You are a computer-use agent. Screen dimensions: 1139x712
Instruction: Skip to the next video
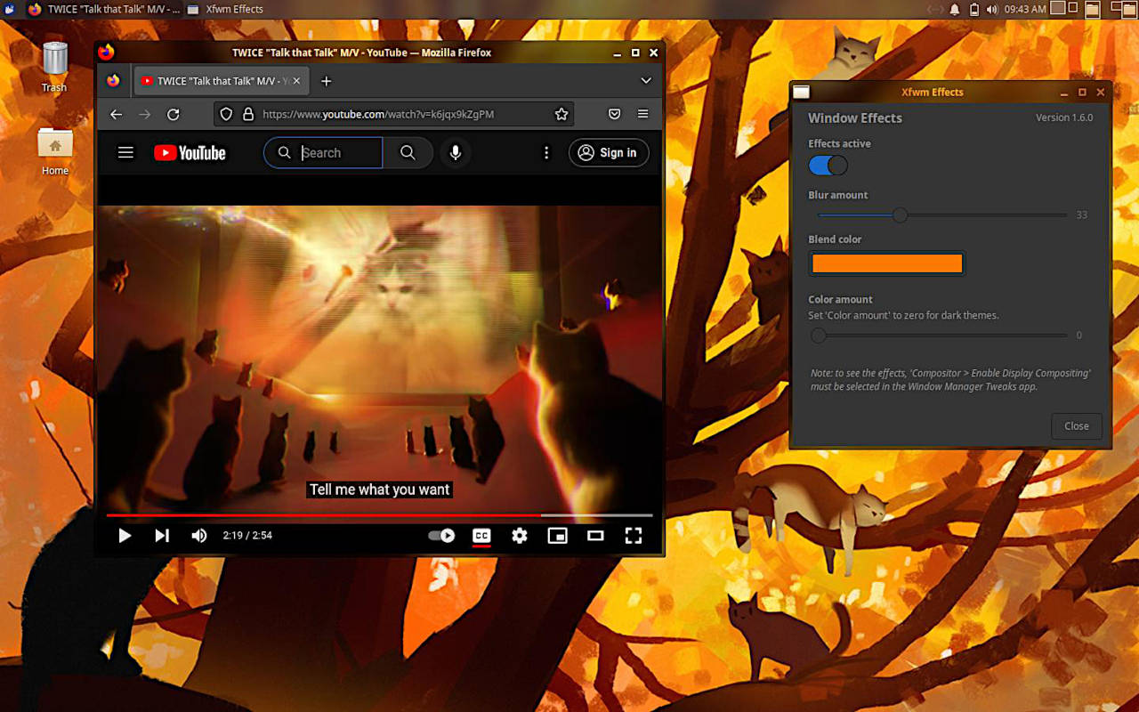pos(162,536)
